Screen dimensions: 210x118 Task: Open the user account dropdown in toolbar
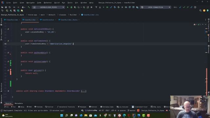(23, 7)
